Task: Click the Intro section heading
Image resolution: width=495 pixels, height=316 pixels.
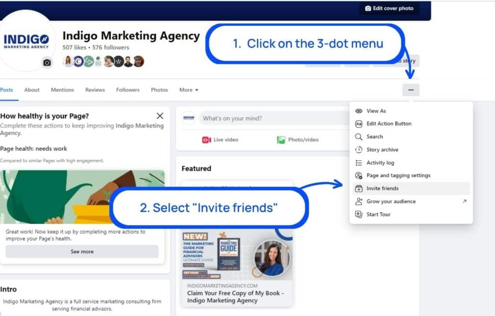Action: [x=9, y=289]
